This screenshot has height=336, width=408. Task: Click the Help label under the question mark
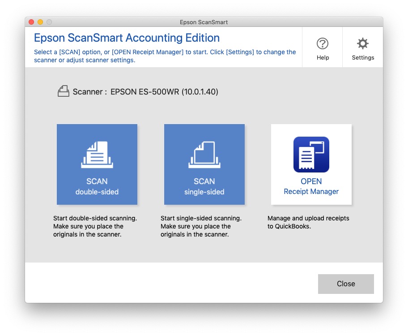coord(323,57)
